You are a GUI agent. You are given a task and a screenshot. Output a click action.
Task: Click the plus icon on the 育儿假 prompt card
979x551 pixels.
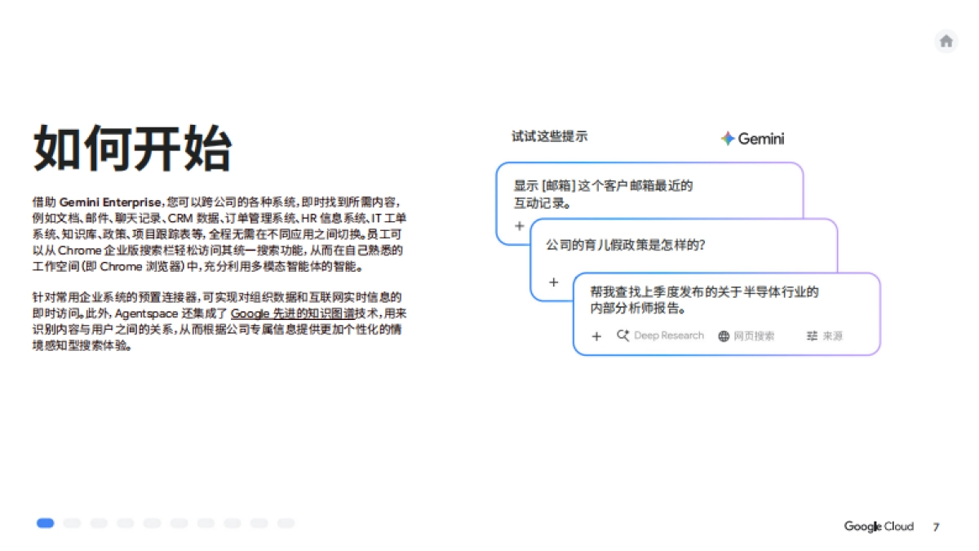554,282
